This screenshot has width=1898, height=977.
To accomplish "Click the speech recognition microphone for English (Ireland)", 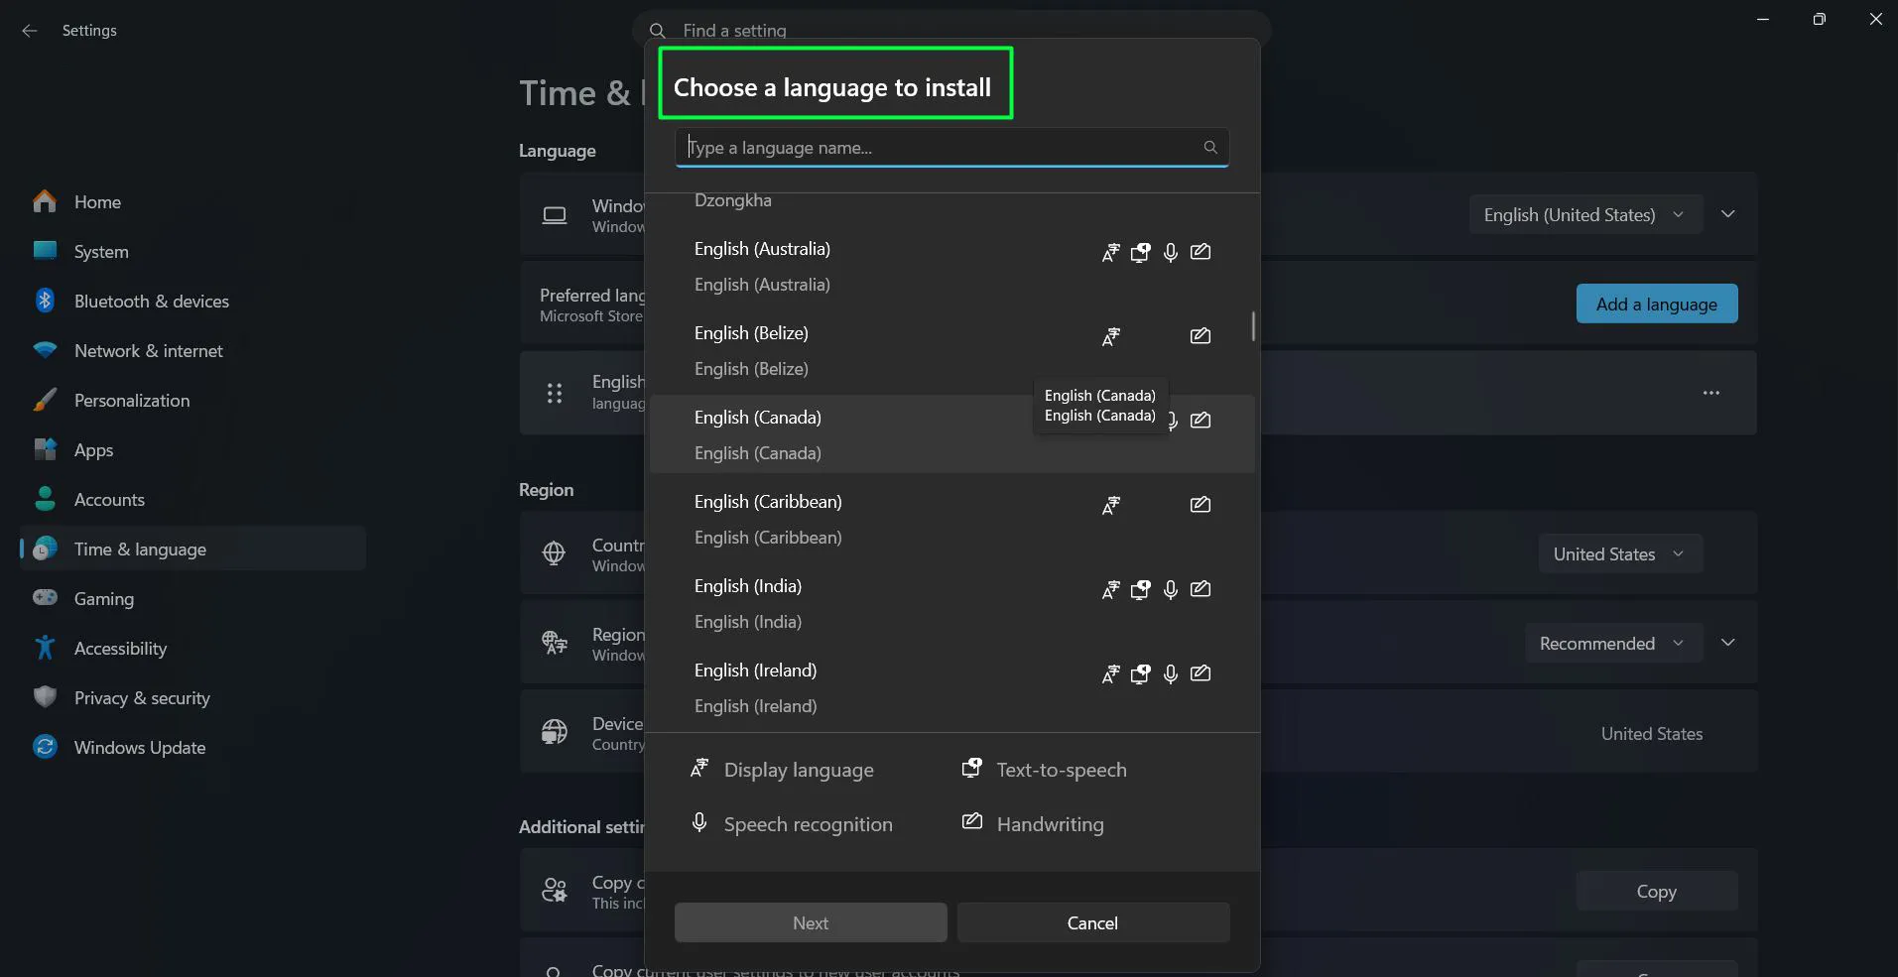I will click(1171, 674).
